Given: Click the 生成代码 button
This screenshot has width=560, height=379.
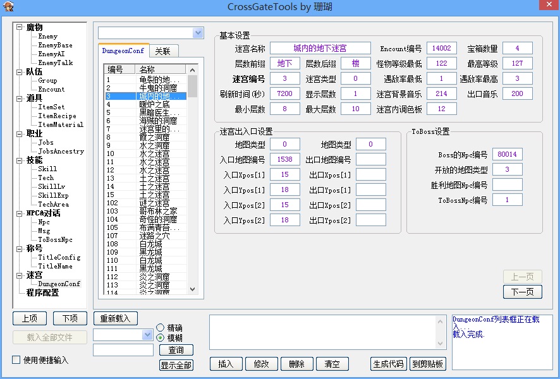Looking at the screenshot, I should (x=388, y=364).
